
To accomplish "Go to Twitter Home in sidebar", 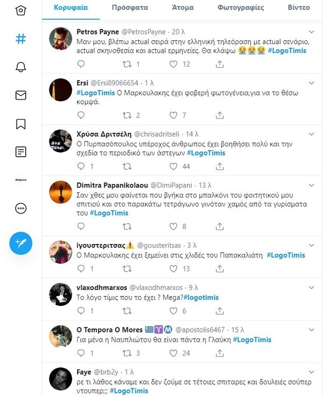I will [21, 10].
